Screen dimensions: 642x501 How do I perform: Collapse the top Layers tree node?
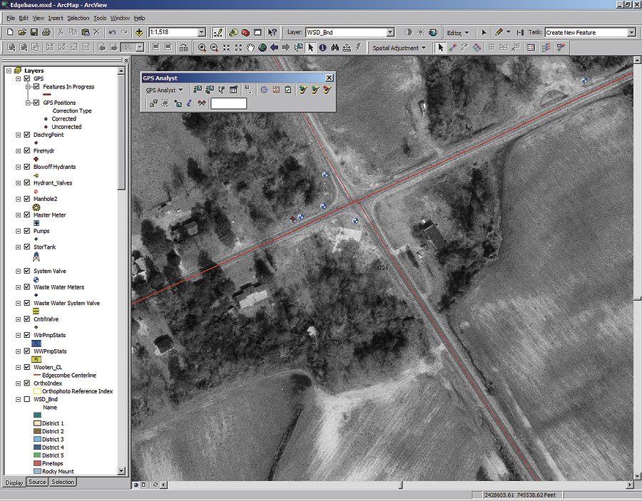tap(9, 71)
